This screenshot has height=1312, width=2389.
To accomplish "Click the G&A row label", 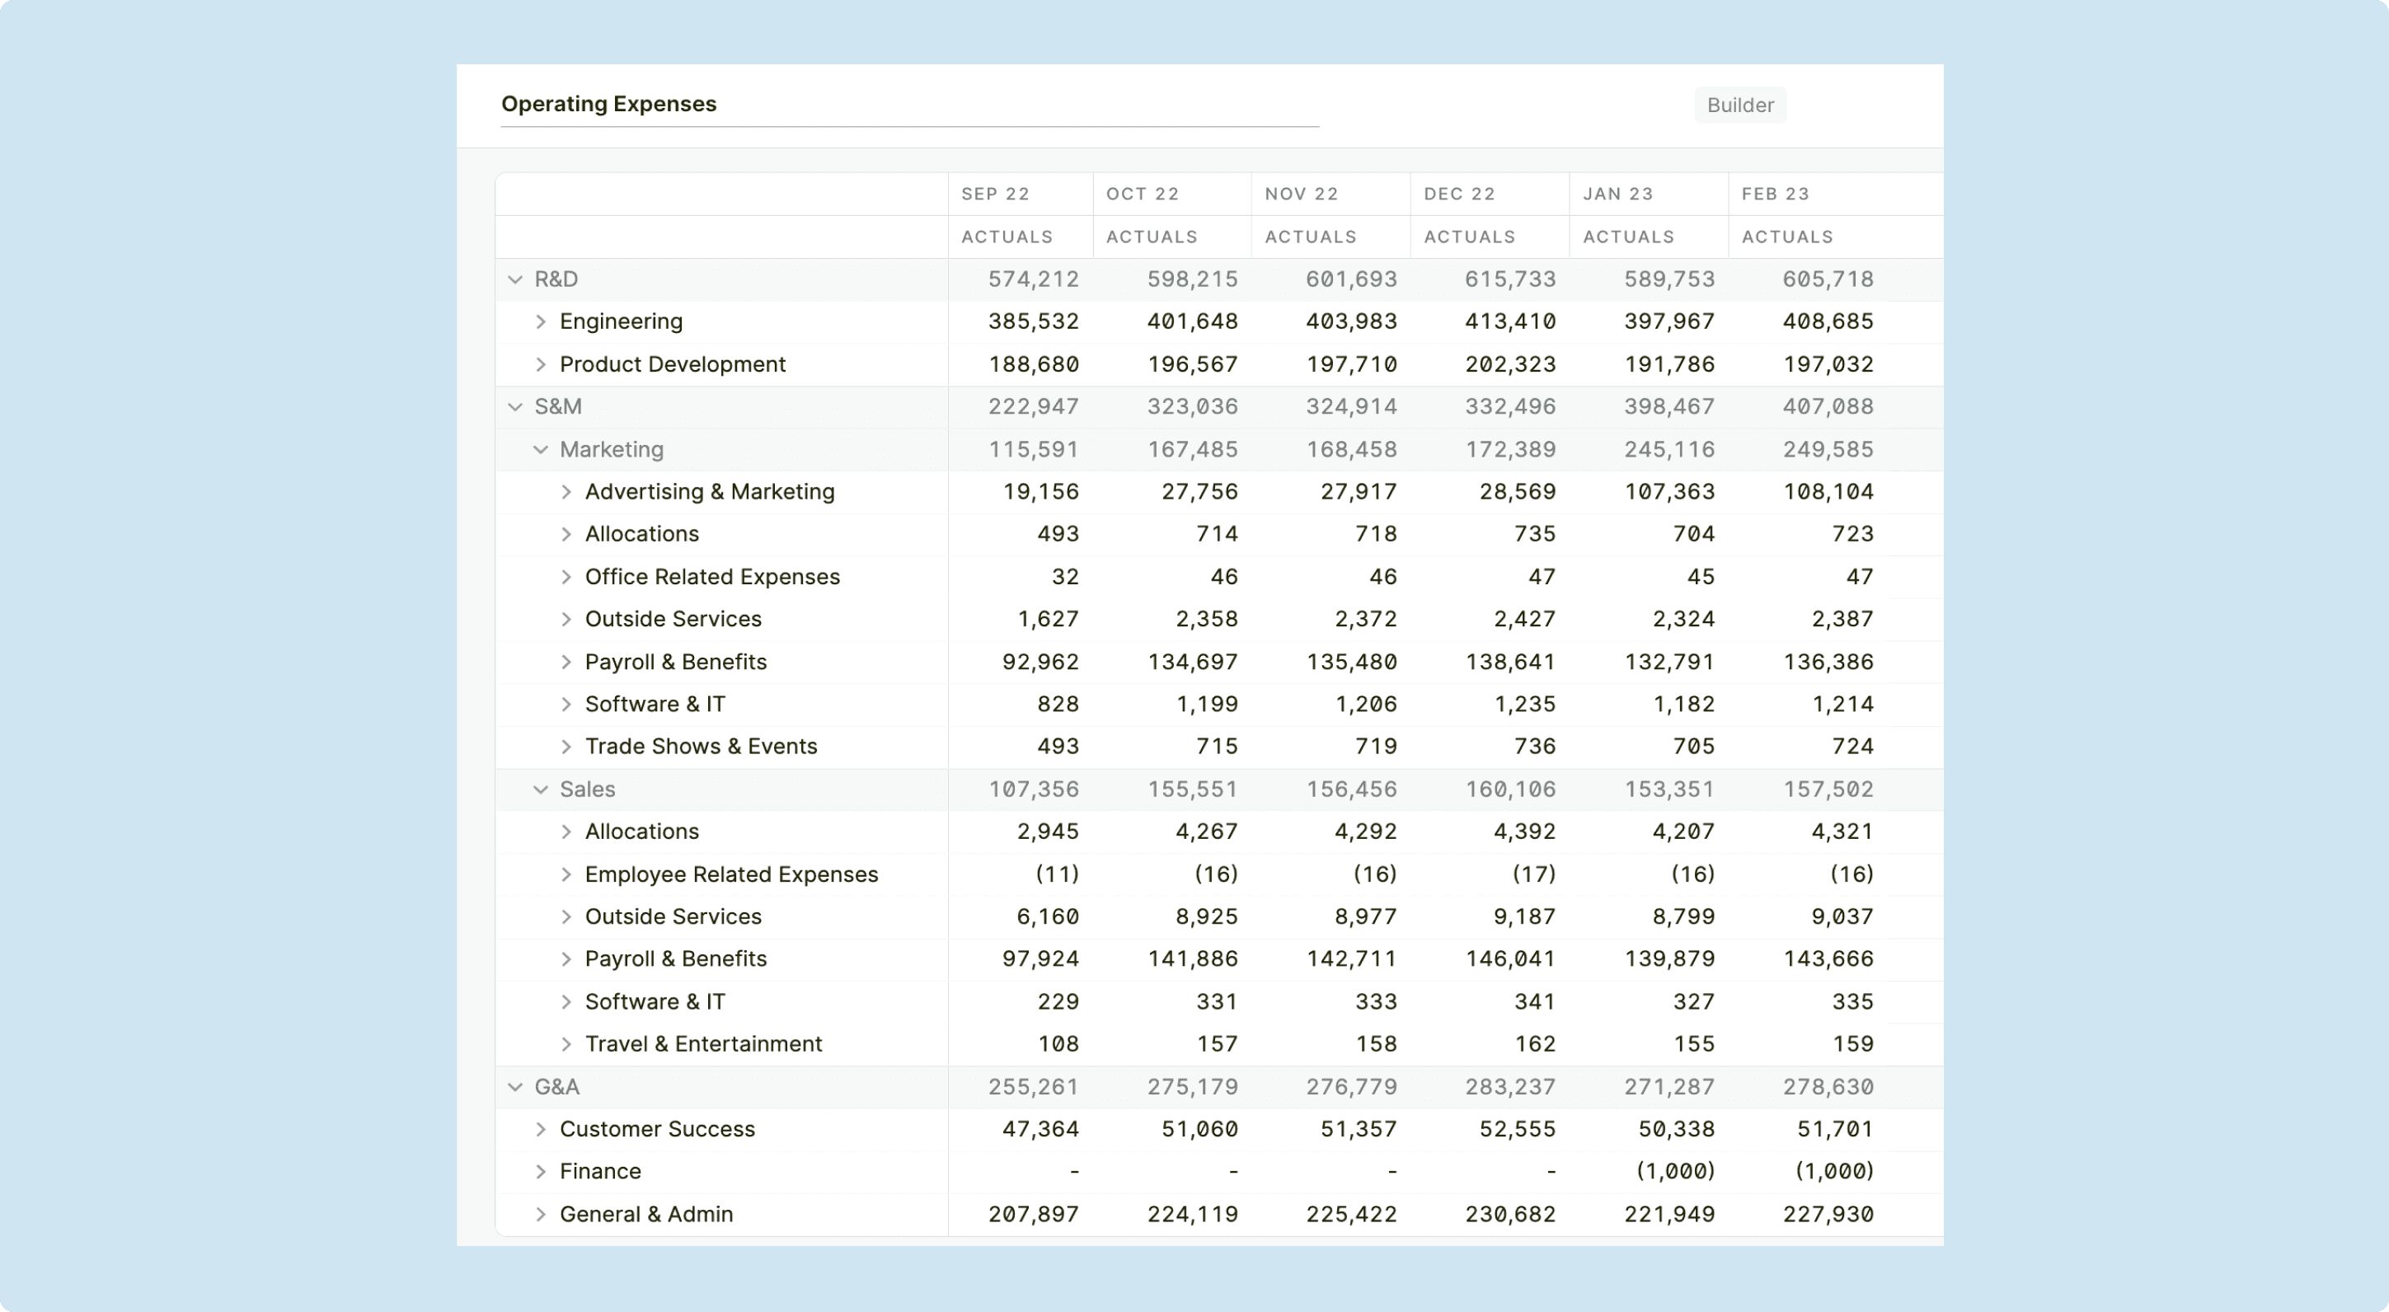I will point(556,1087).
